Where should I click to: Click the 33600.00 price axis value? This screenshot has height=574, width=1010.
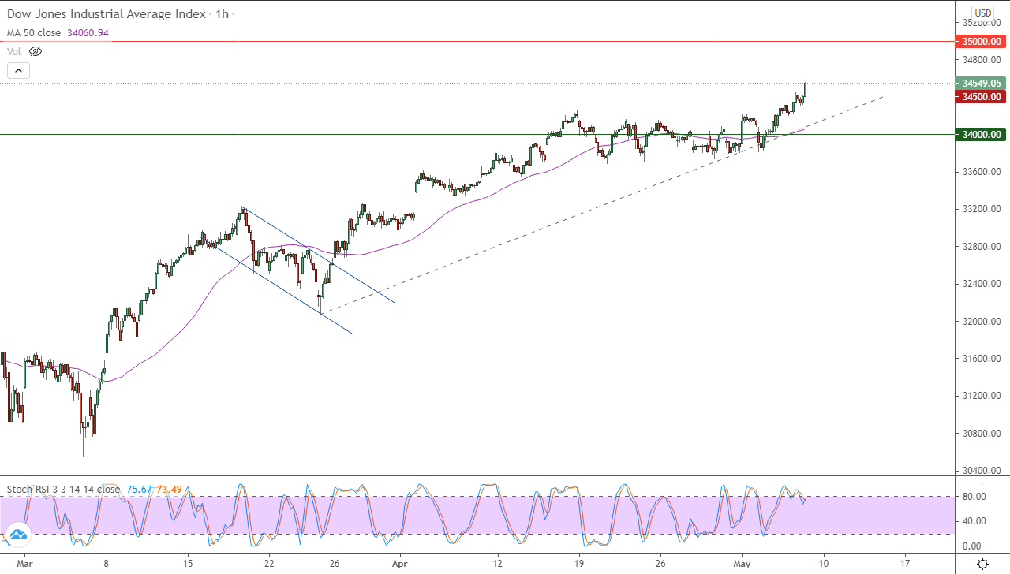pyautogui.click(x=982, y=172)
